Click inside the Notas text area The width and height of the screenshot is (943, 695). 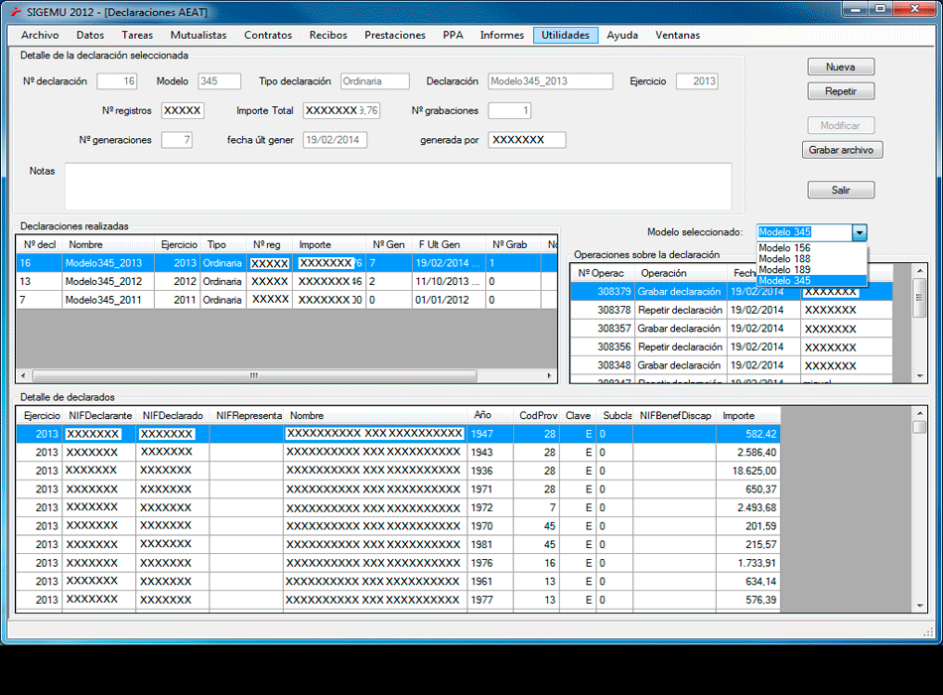398,186
